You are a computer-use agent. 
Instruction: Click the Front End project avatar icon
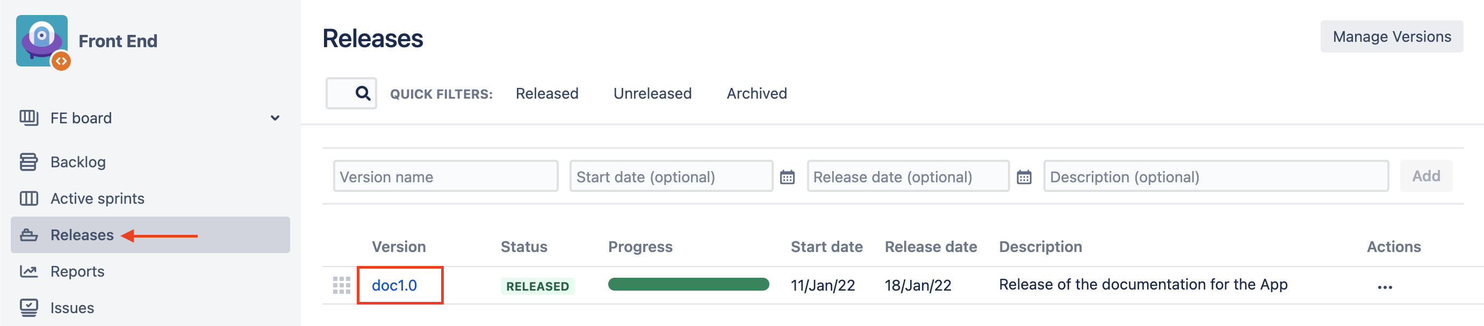pyautogui.click(x=42, y=41)
